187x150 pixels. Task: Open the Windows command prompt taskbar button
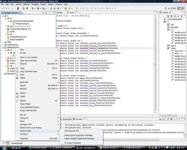pyautogui.click(x=63, y=148)
